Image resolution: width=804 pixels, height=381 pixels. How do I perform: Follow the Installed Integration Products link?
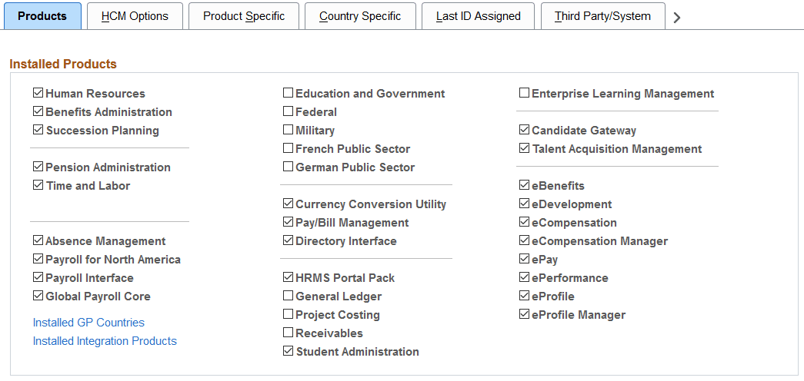click(x=105, y=341)
